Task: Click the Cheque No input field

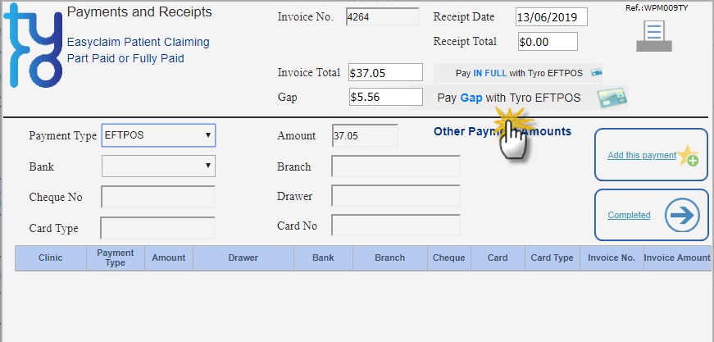Action: point(158,197)
